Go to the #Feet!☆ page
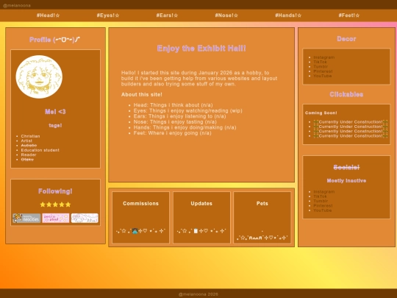 (x=349, y=15)
